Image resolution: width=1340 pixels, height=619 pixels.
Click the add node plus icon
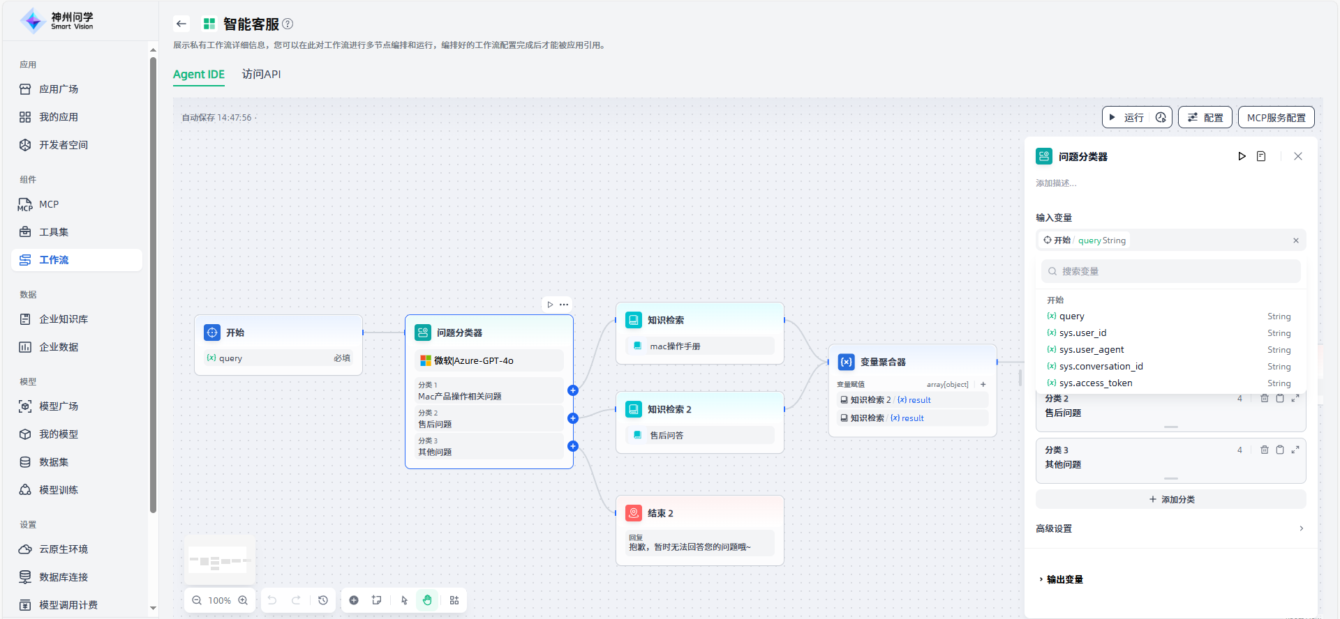354,600
